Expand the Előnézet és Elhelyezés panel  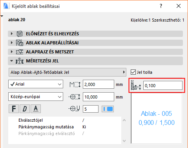[x=95, y=34]
